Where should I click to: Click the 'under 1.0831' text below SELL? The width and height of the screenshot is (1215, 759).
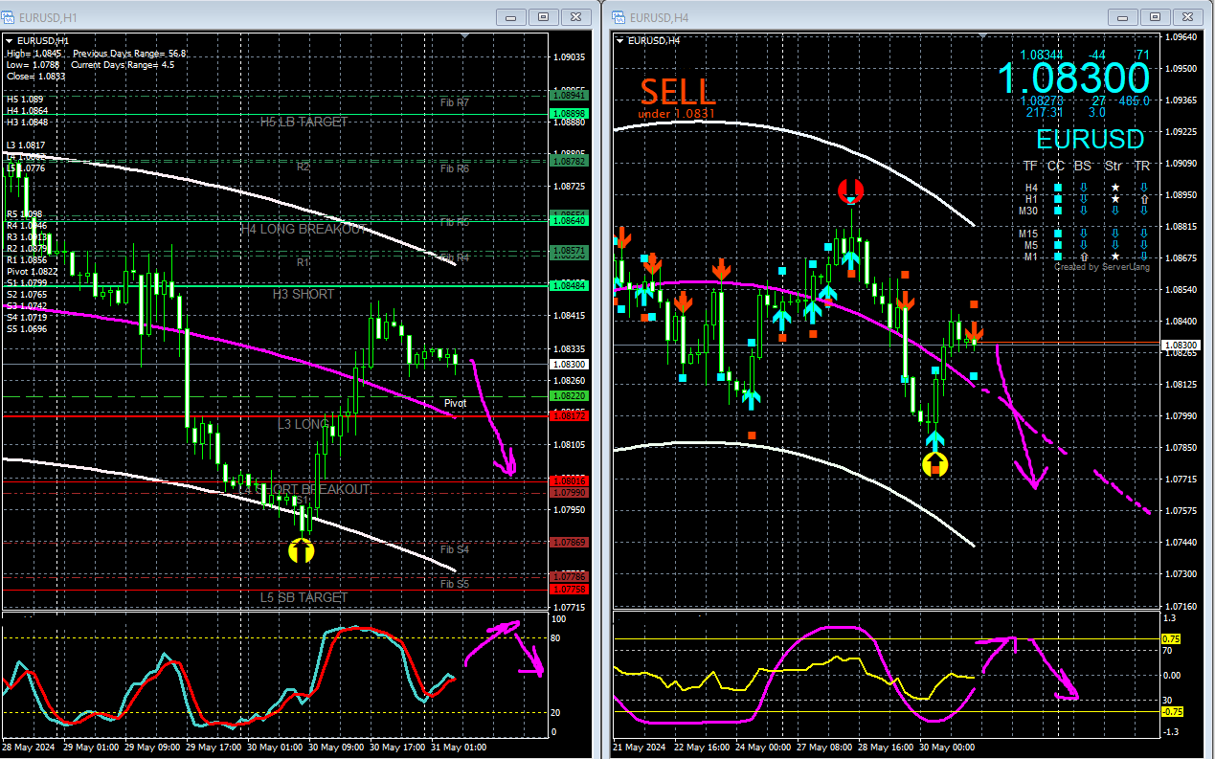(x=676, y=115)
